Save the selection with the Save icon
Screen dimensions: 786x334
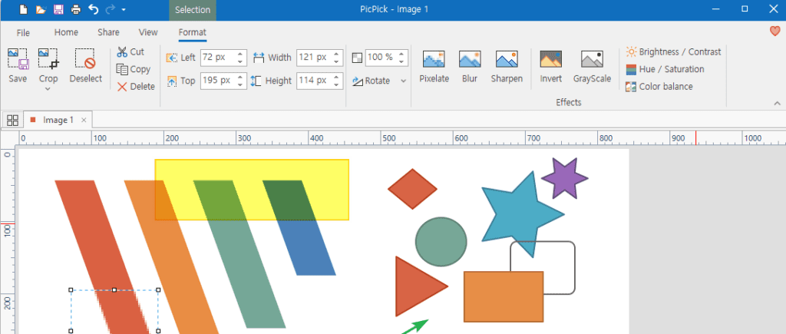pyautogui.click(x=18, y=65)
